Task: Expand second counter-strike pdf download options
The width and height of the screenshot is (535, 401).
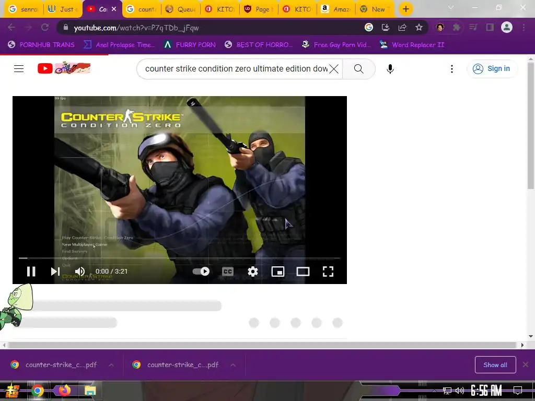Action: pyautogui.click(x=233, y=365)
